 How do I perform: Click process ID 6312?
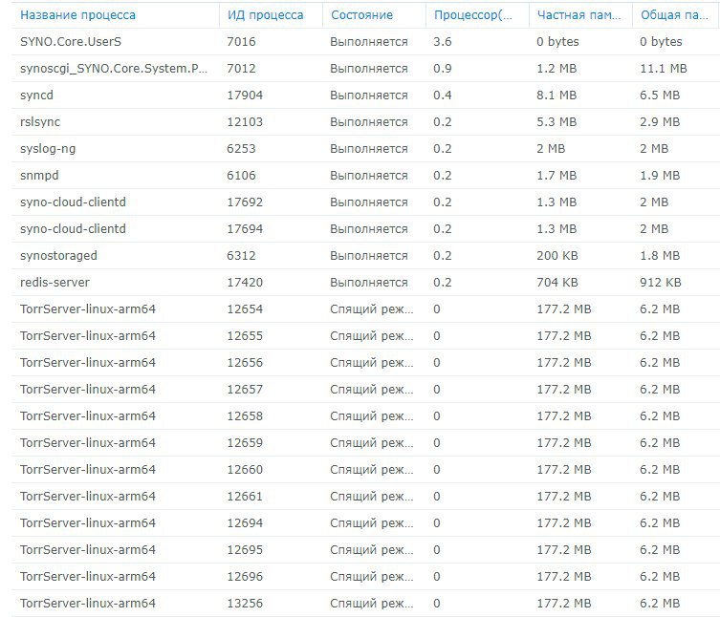241,256
